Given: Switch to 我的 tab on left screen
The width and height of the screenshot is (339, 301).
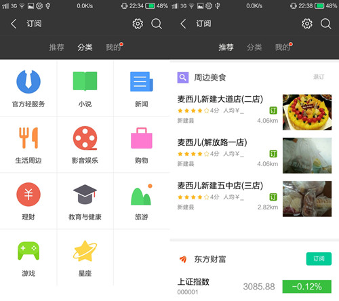Looking at the screenshot, I should coord(113,47).
